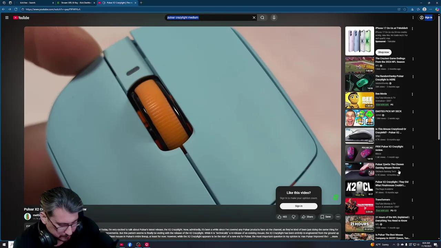
Task: Clear the search box with the X
Action: click(254, 18)
